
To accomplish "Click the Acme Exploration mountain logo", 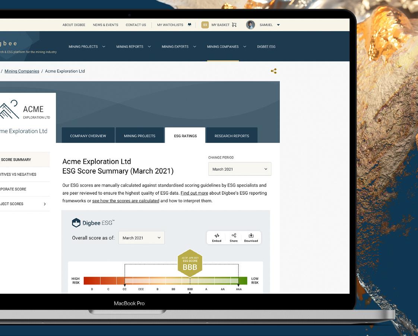I will 9,109.
